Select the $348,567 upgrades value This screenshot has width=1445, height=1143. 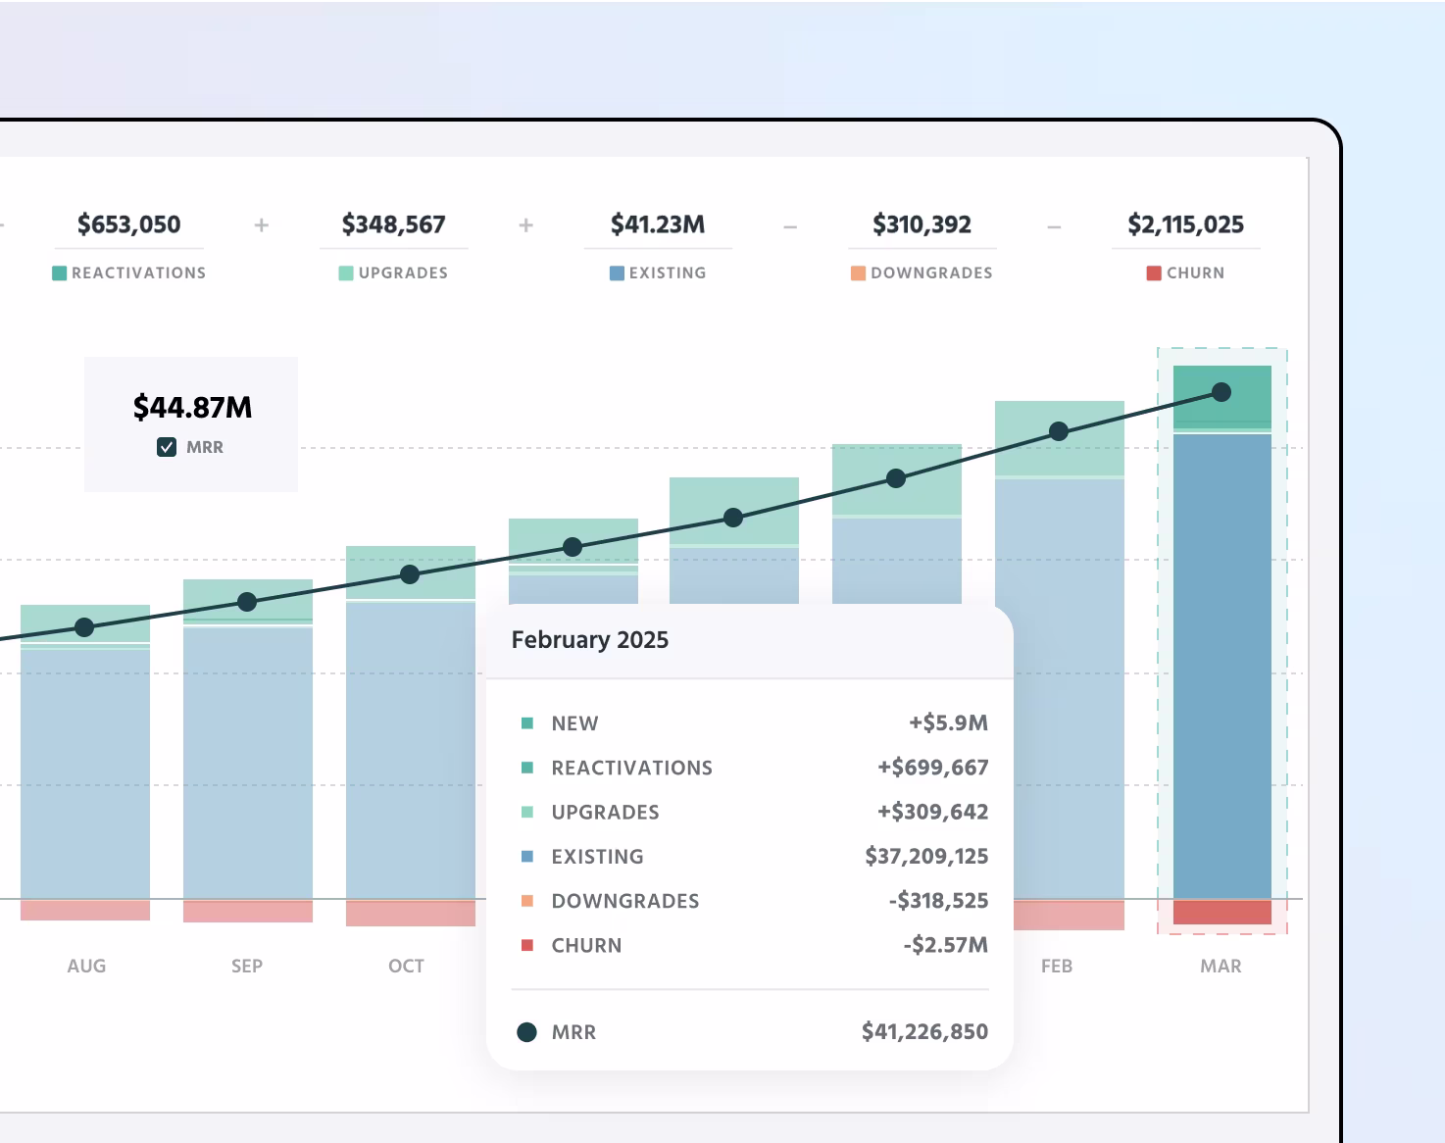point(393,224)
